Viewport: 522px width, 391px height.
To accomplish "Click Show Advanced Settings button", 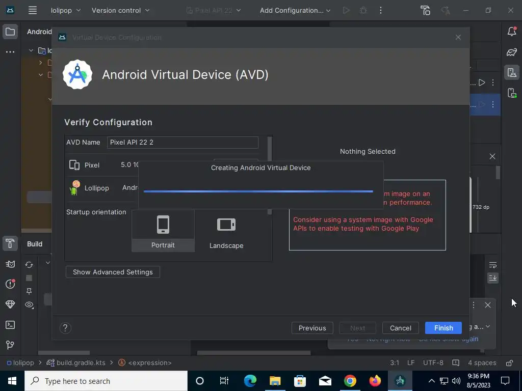I will 113,272.
